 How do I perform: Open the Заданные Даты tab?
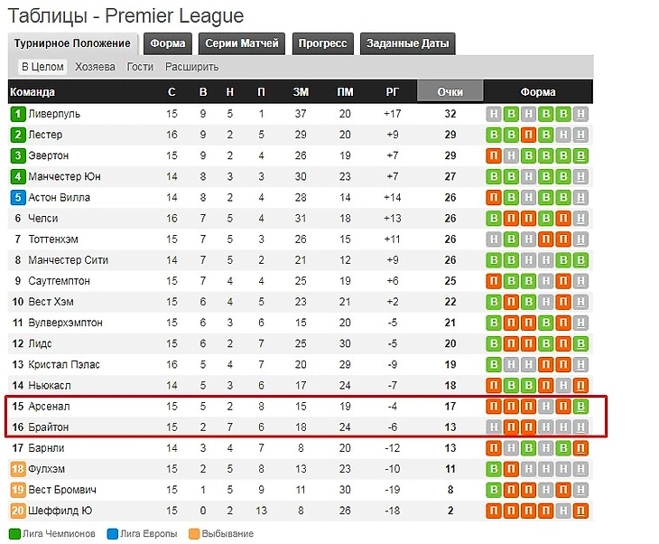407,43
